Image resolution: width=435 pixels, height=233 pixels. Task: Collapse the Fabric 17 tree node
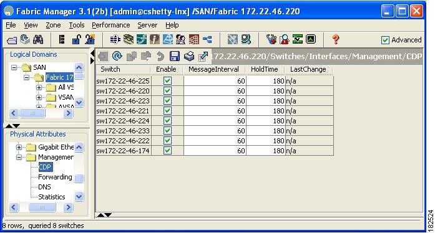click(x=26, y=77)
